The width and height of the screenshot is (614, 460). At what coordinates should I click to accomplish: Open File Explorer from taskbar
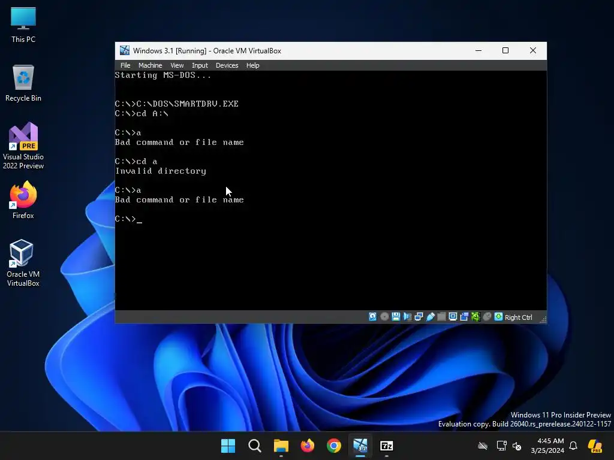click(x=281, y=446)
